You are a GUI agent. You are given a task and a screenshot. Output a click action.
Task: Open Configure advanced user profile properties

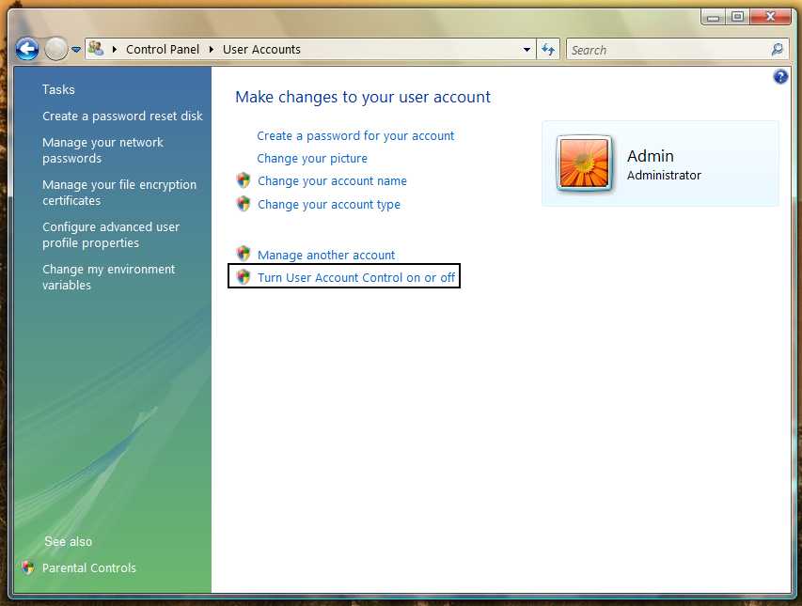pos(111,235)
